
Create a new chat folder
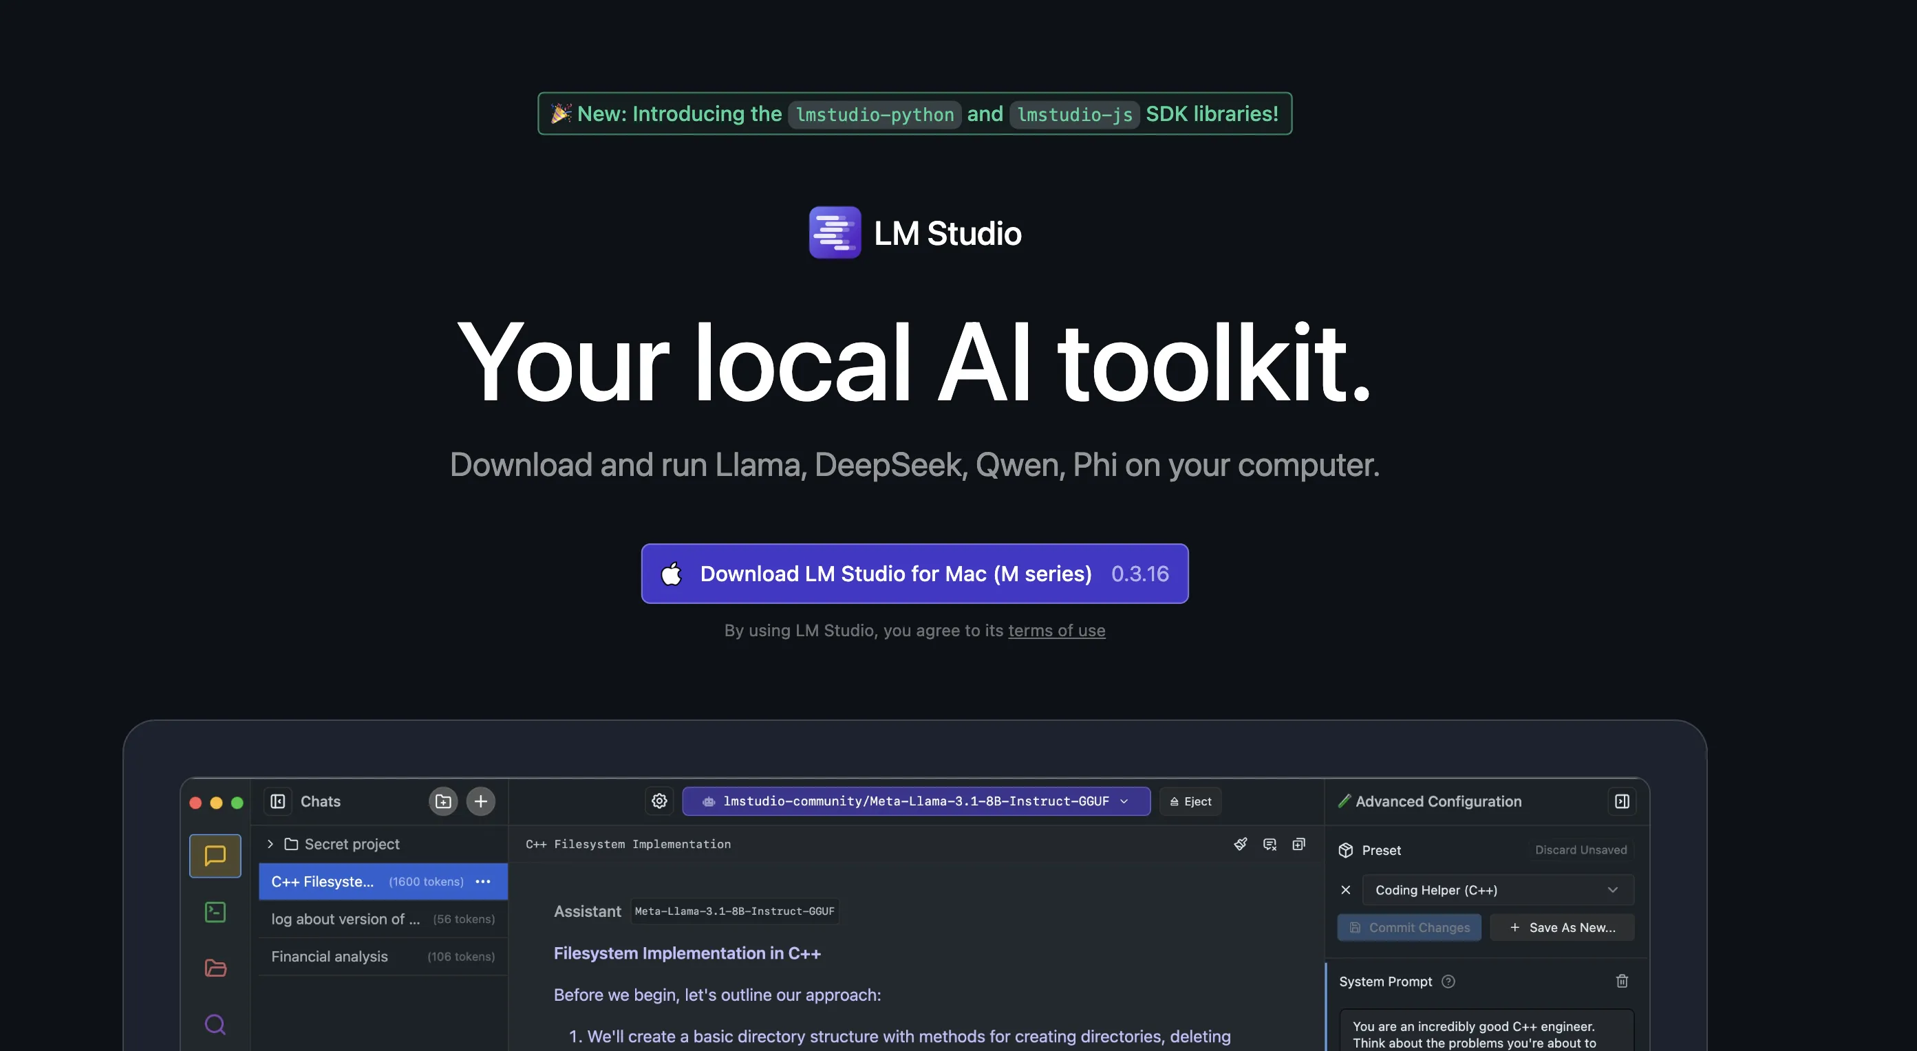click(443, 801)
